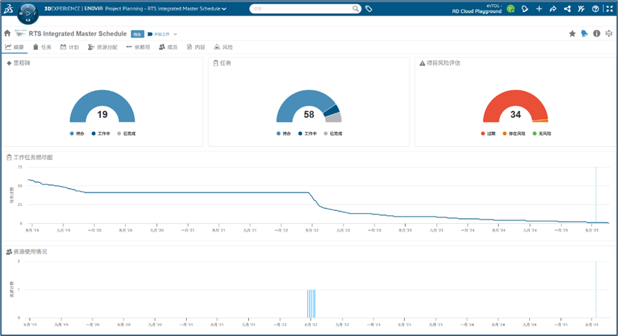618x336 pixels.
Task: Click the search input field
Action: click(x=302, y=9)
